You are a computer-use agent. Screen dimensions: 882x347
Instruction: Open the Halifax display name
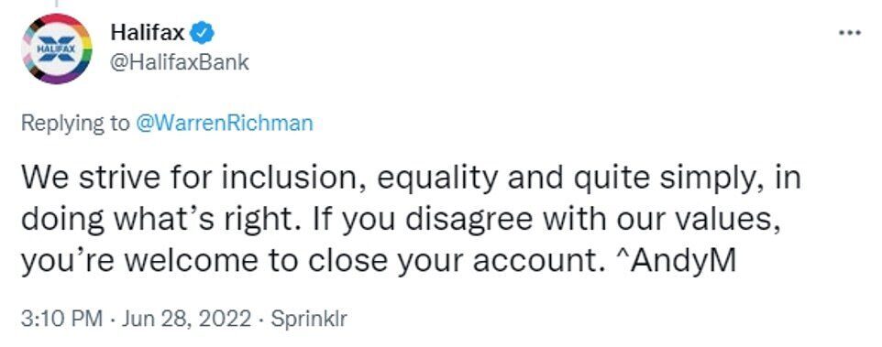coord(148,34)
